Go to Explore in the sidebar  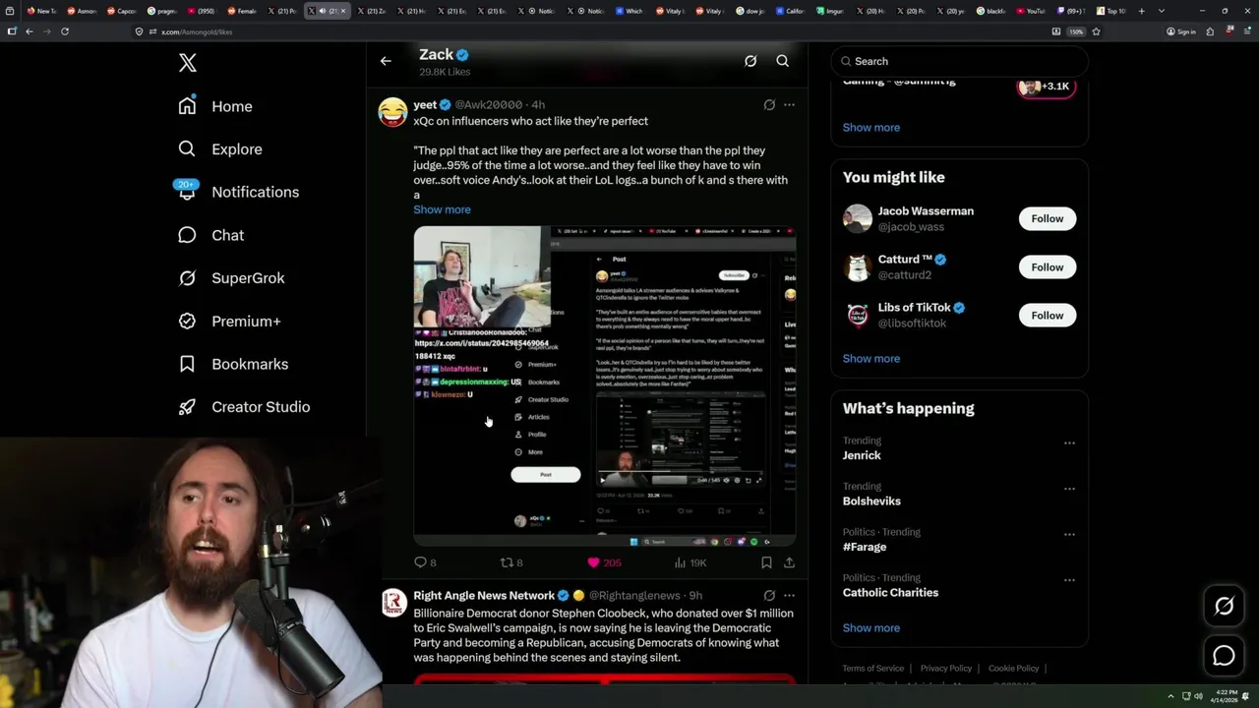[220, 149]
